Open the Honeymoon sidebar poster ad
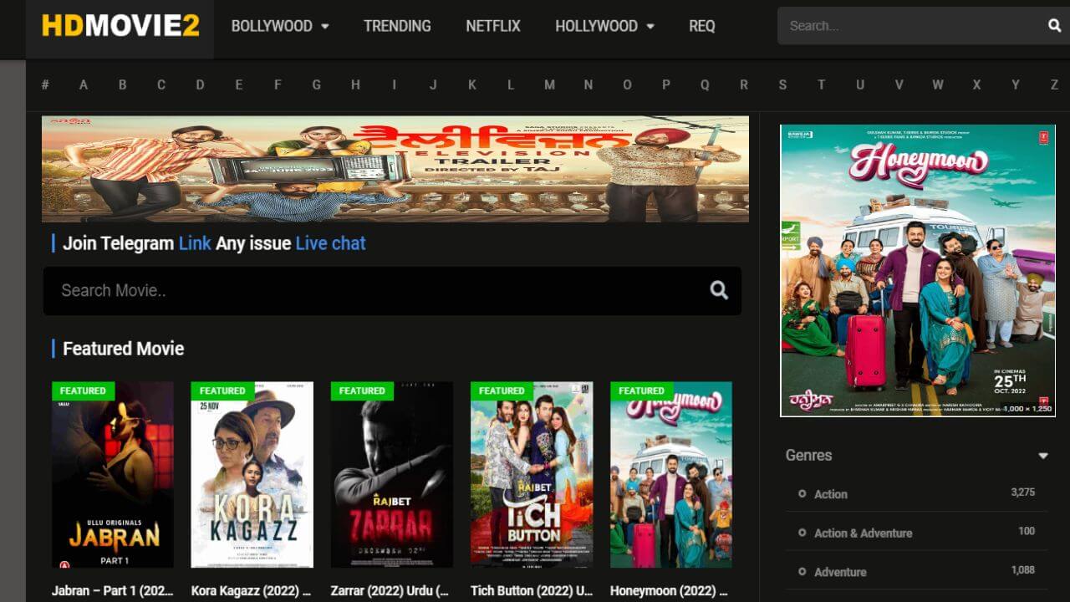This screenshot has width=1070, height=602. click(x=918, y=270)
